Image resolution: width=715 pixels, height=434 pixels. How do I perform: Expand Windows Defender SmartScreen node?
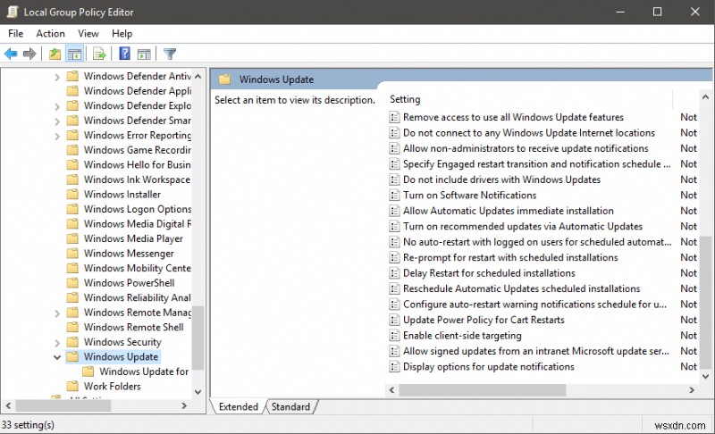coord(57,121)
